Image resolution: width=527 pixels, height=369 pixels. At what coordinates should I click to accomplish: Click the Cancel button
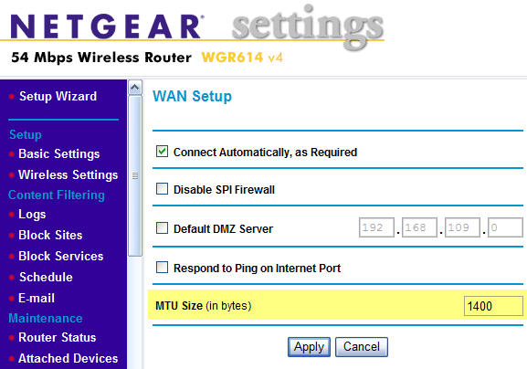click(x=362, y=347)
